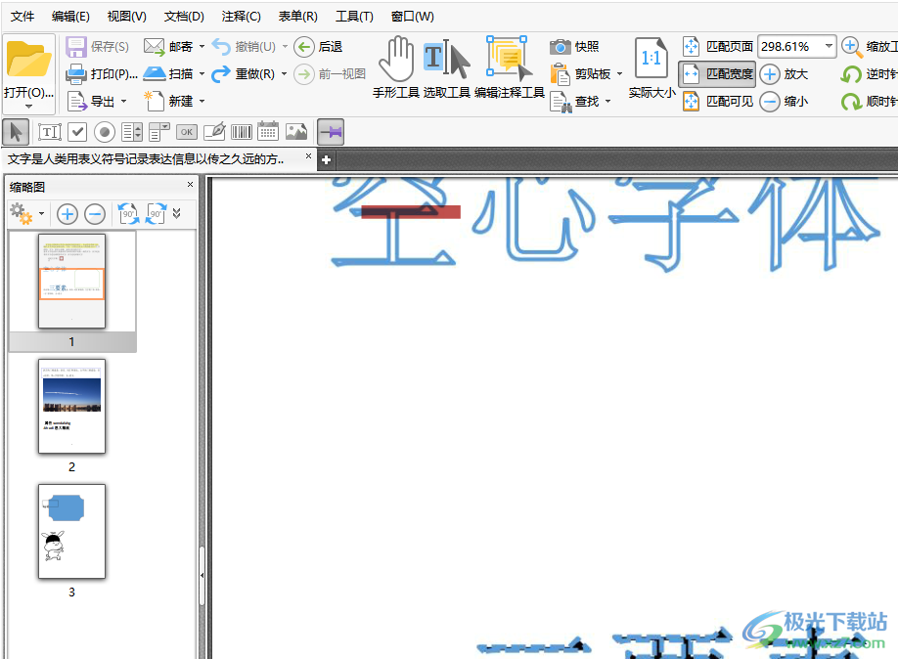Select the dropdown combo form tool
Screen dimensions: 898x659
pos(158,132)
